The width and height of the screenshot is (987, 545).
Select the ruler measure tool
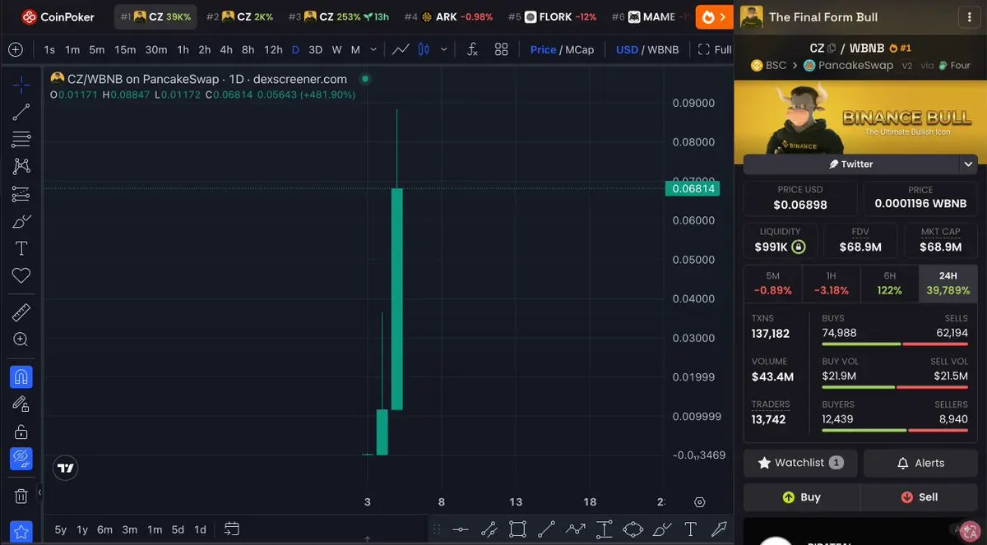point(21,312)
